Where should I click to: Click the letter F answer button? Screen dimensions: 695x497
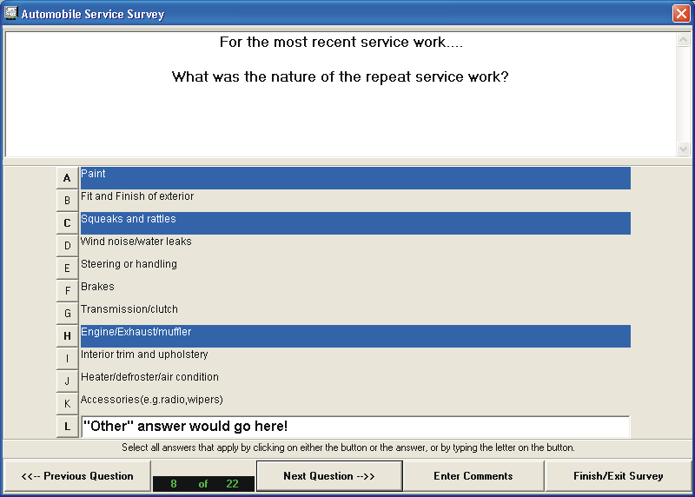68,291
